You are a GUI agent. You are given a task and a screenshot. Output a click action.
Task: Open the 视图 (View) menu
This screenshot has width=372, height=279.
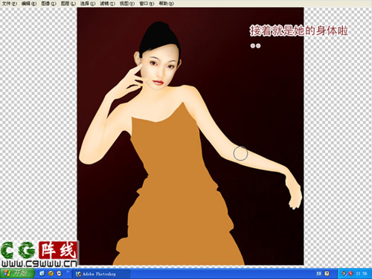(127, 4)
